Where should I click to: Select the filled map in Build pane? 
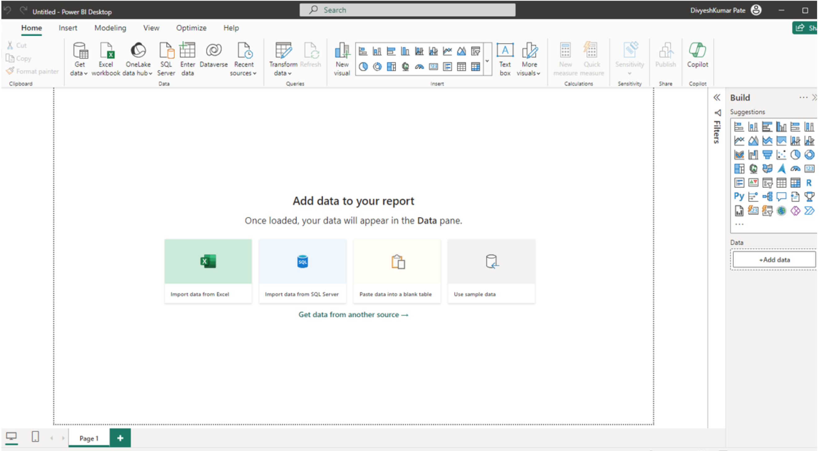(x=767, y=169)
